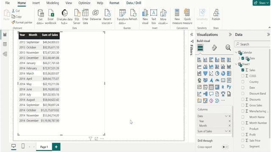This screenshot has height=152, width=271.
Task: Switch to the Insert tab
Action: (x=36, y=3)
